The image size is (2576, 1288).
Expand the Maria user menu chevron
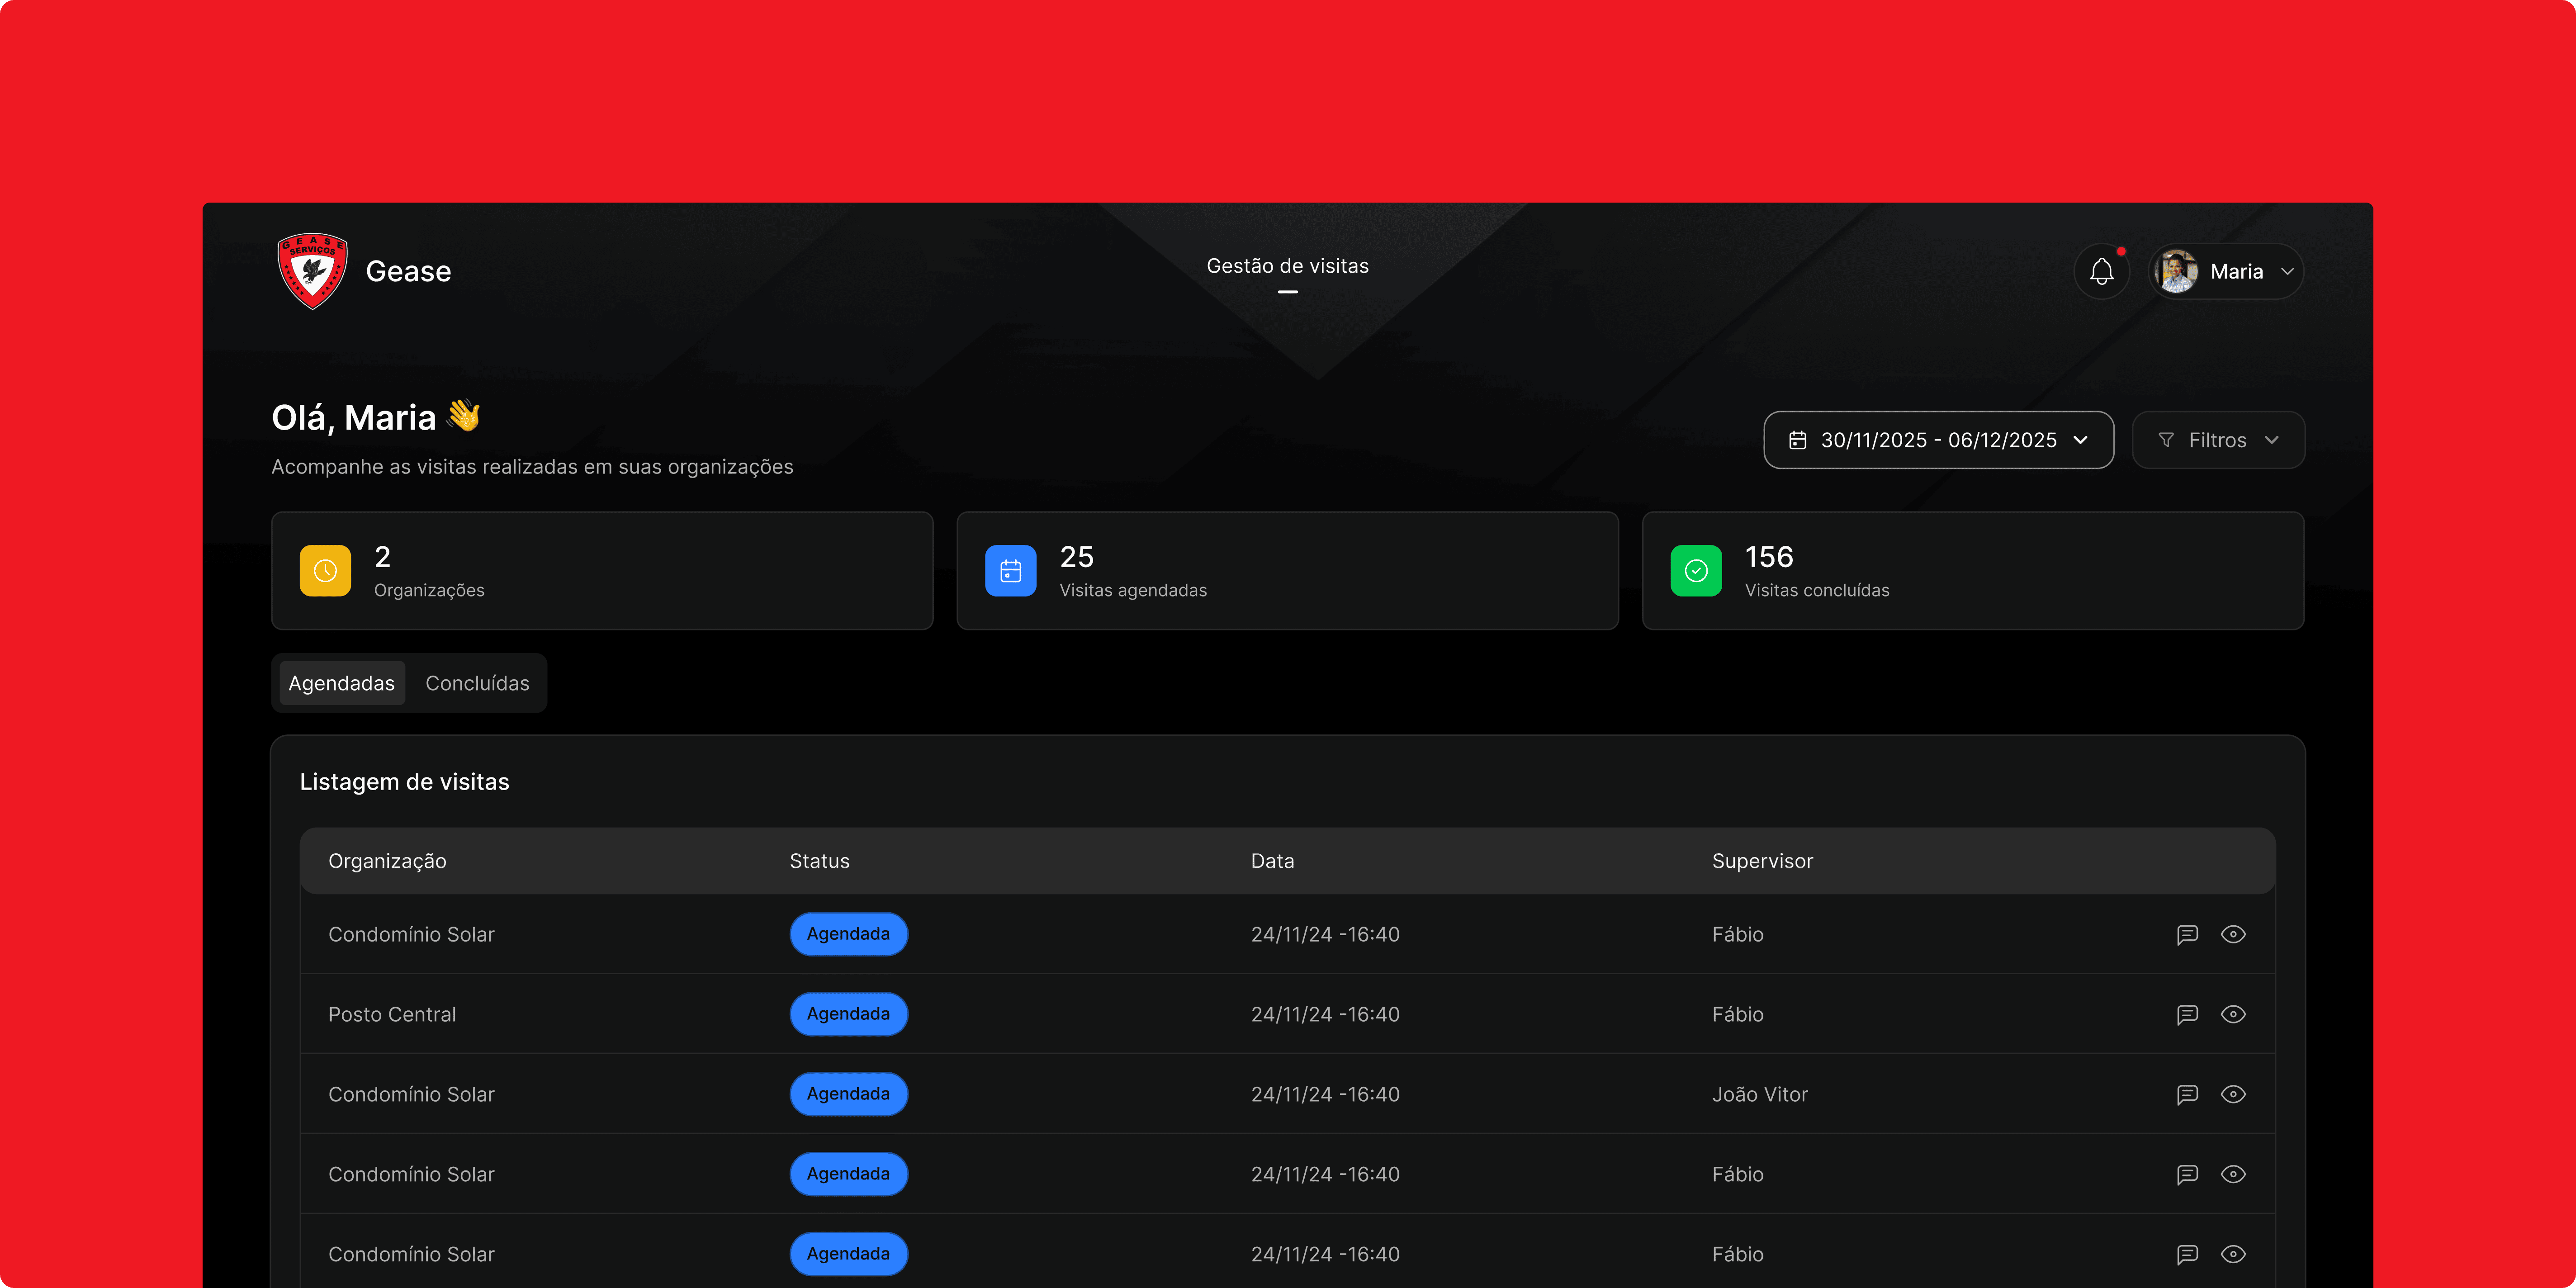tap(2287, 271)
